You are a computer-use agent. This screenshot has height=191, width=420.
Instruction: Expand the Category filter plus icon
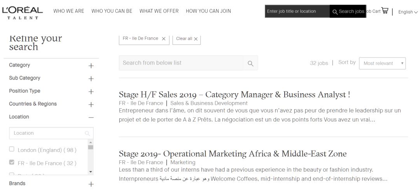point(91,66)
